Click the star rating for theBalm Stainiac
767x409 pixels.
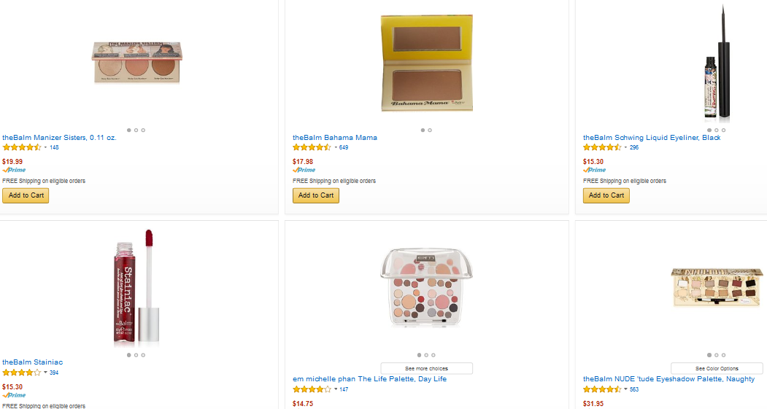coord(22,373)
